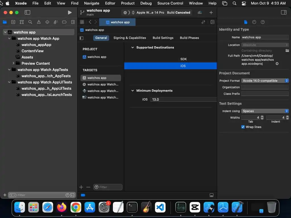
Task: Add a new file in the navigator
Action: click(x=5, y=195)
